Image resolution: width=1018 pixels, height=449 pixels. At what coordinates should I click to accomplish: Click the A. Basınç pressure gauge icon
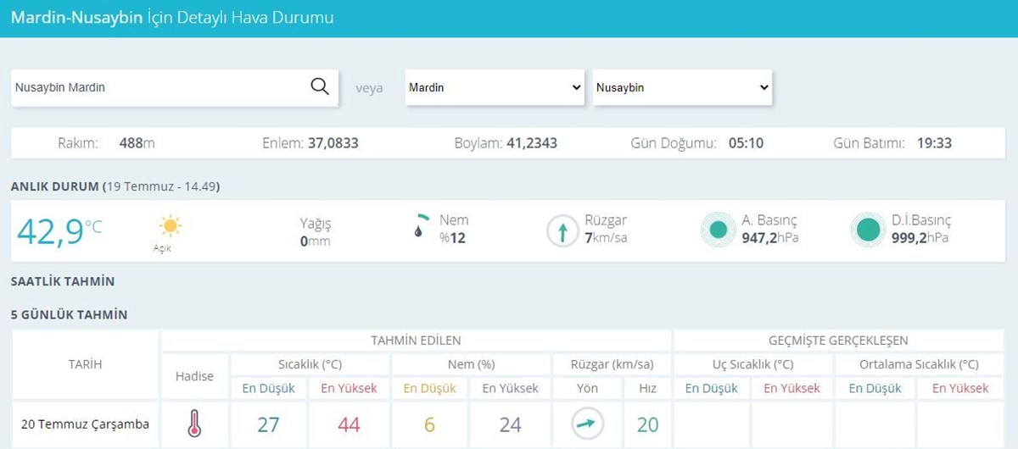(718, 230)
